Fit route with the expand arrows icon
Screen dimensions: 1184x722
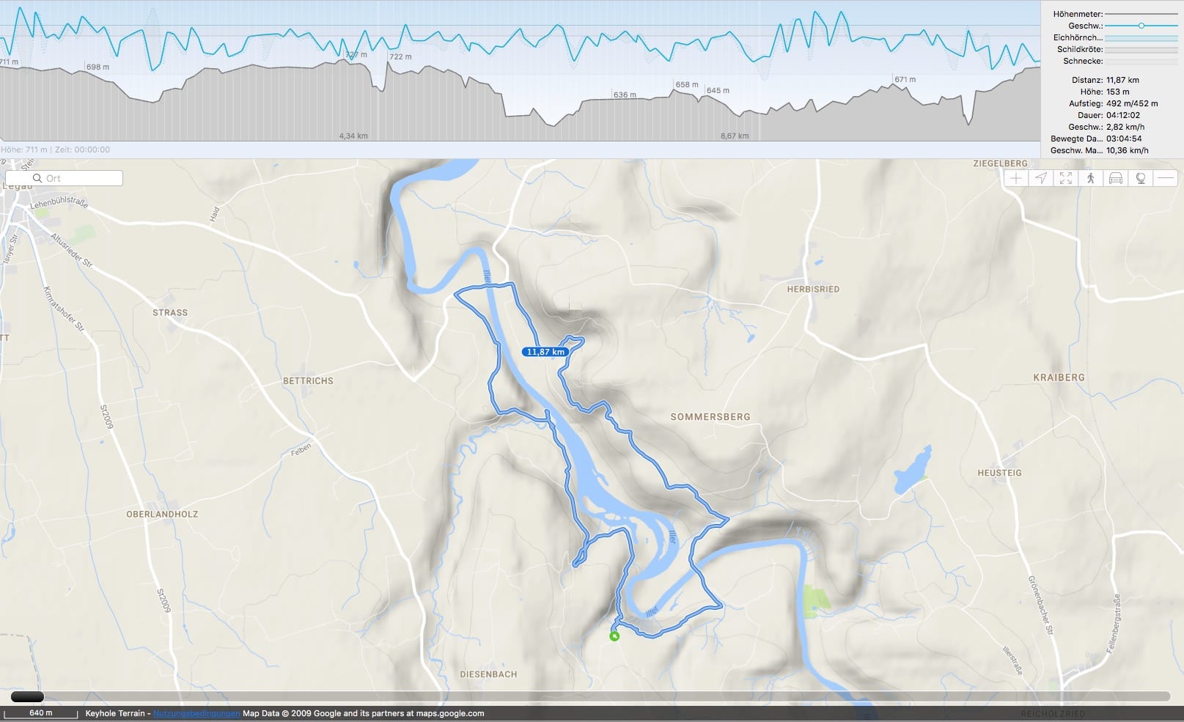[x=1066, y=178]
